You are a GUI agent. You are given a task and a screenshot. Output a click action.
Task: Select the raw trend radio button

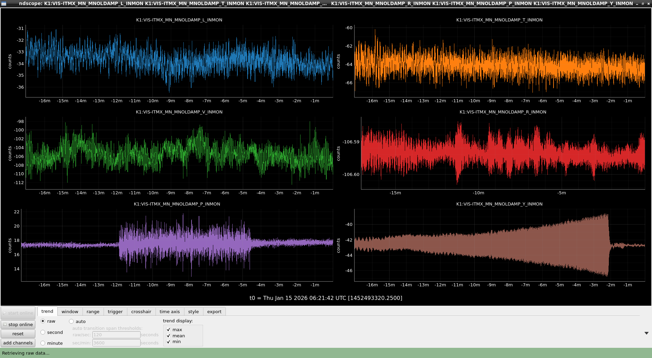43,321
